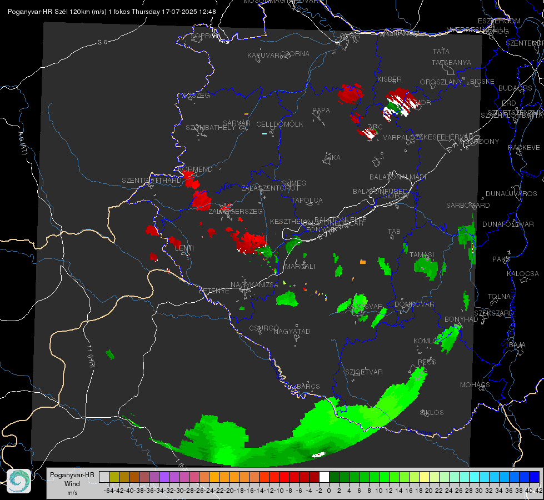Click the MOHACS city label
The width and height of the screenshot is (544, 500).
pyautogui.click(x=475, y=384)
